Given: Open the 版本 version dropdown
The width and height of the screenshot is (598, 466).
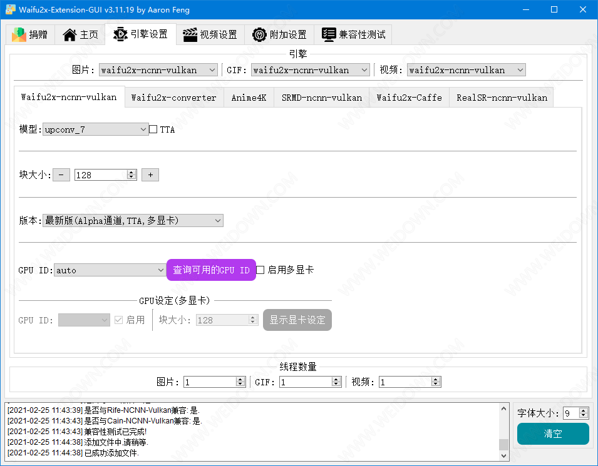Looking at the screenshot, I should (133, 221).
